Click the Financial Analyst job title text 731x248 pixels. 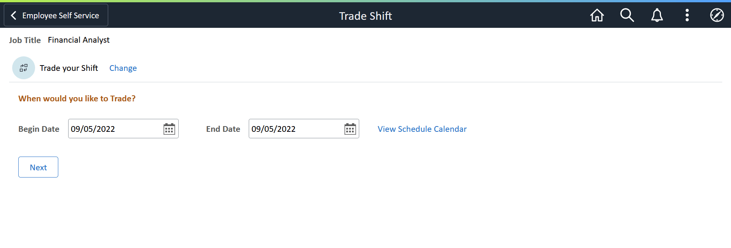click(x=78, y=40)
